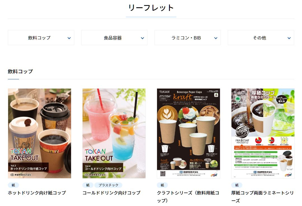Click the 厚紙コップ両面ラミネートシリーズ link
This screenshot has width=302, height=206.
point(263,196)
